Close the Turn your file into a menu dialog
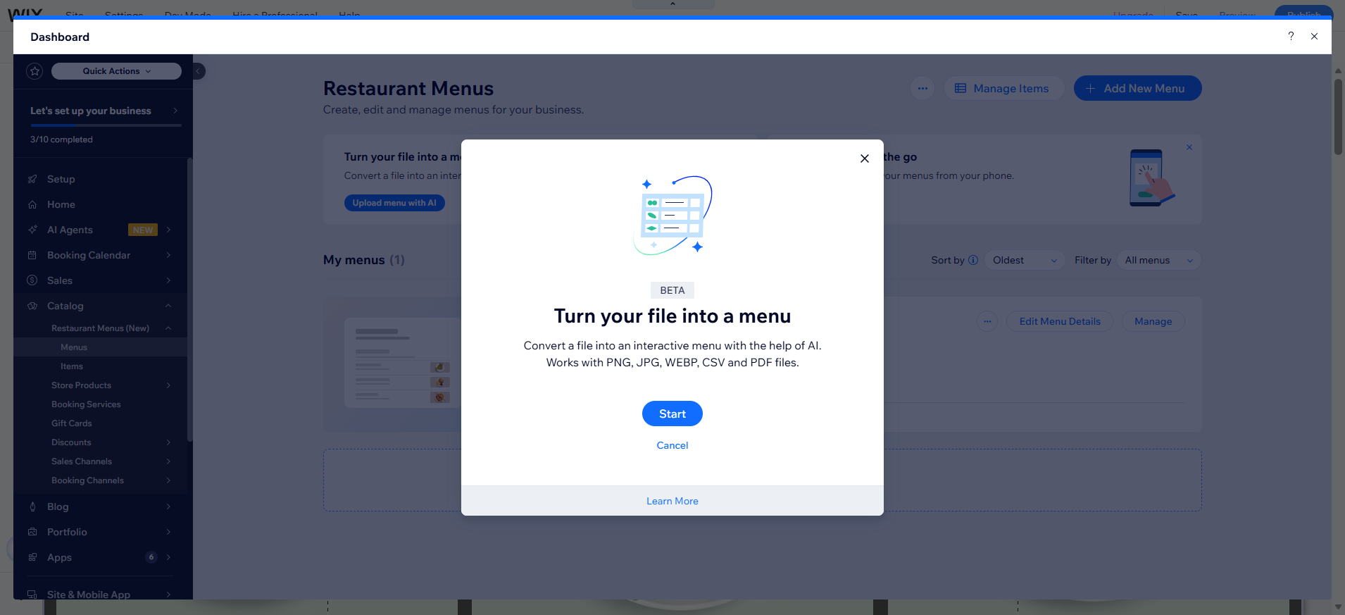The image size is (1345, 615). [x=864, y=159]
